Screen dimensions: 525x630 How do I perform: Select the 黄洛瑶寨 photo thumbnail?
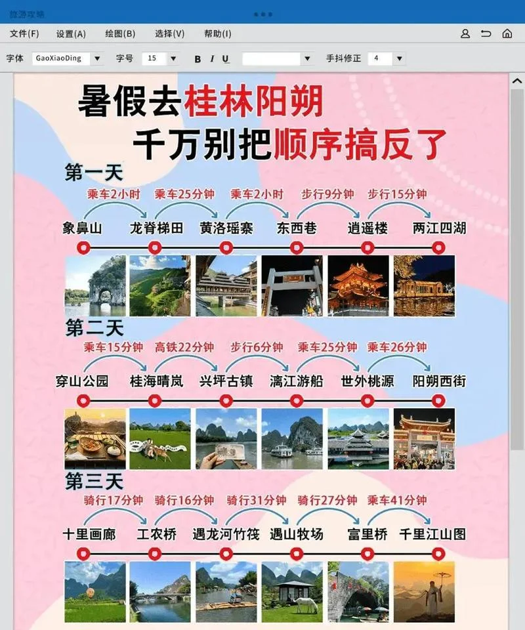coord(226,285)
